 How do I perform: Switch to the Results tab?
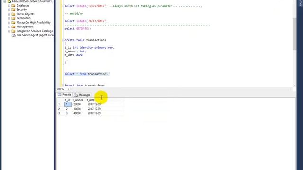[x=64, y=94]
